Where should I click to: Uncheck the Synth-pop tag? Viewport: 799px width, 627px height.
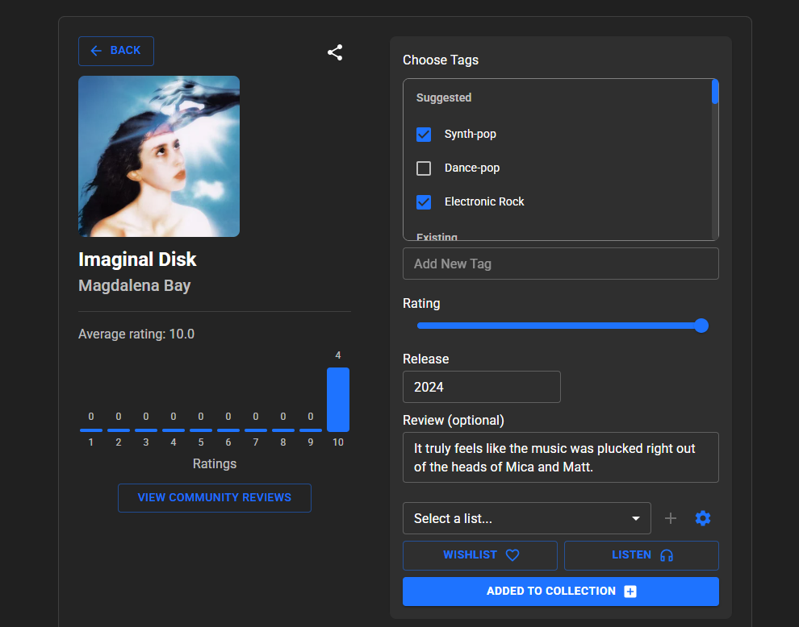pyautogui.click(x=424, y=135)
